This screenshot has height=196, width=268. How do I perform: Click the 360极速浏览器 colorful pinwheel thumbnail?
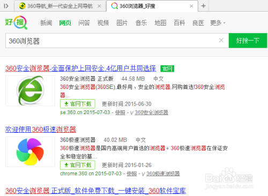30,152
